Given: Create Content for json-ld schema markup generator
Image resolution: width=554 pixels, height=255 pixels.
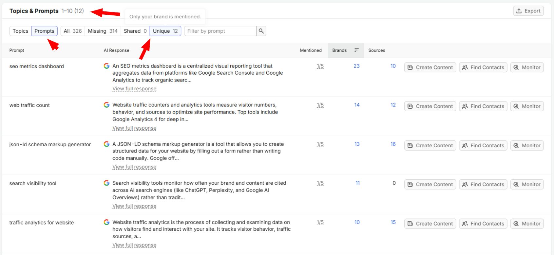Looking at the screenshot, I should coord(430,146).
